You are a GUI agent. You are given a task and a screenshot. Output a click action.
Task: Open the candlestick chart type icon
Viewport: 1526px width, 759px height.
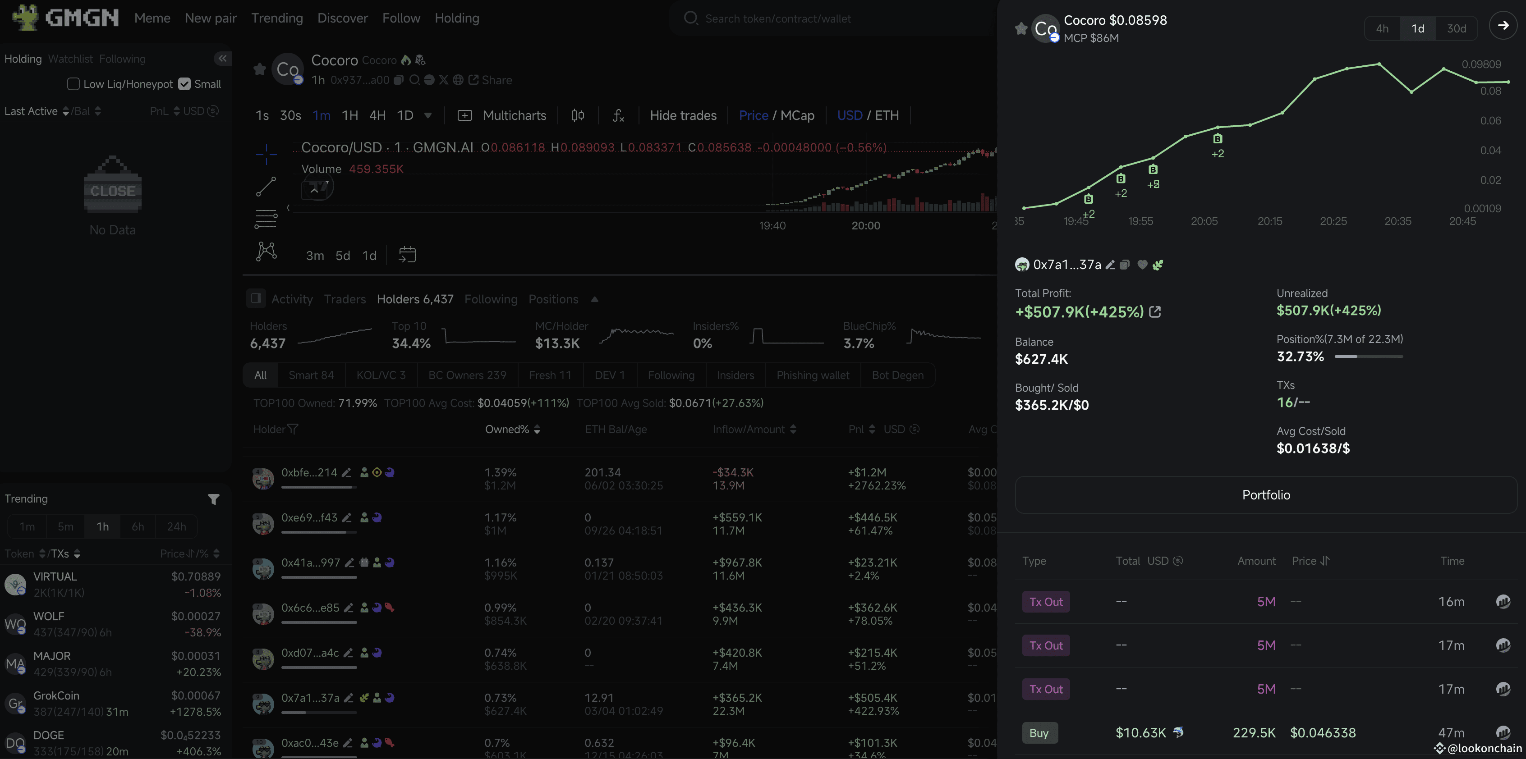pos(578,115)
